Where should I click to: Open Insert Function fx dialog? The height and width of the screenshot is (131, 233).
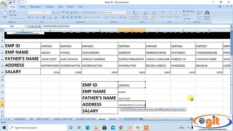click(x=39, y=26)
